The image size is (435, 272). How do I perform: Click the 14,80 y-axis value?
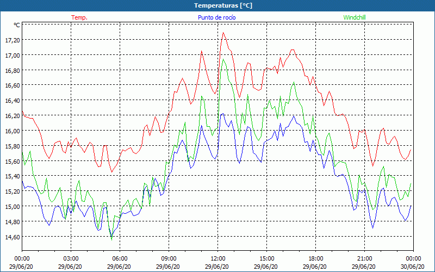tap(13, 222)
